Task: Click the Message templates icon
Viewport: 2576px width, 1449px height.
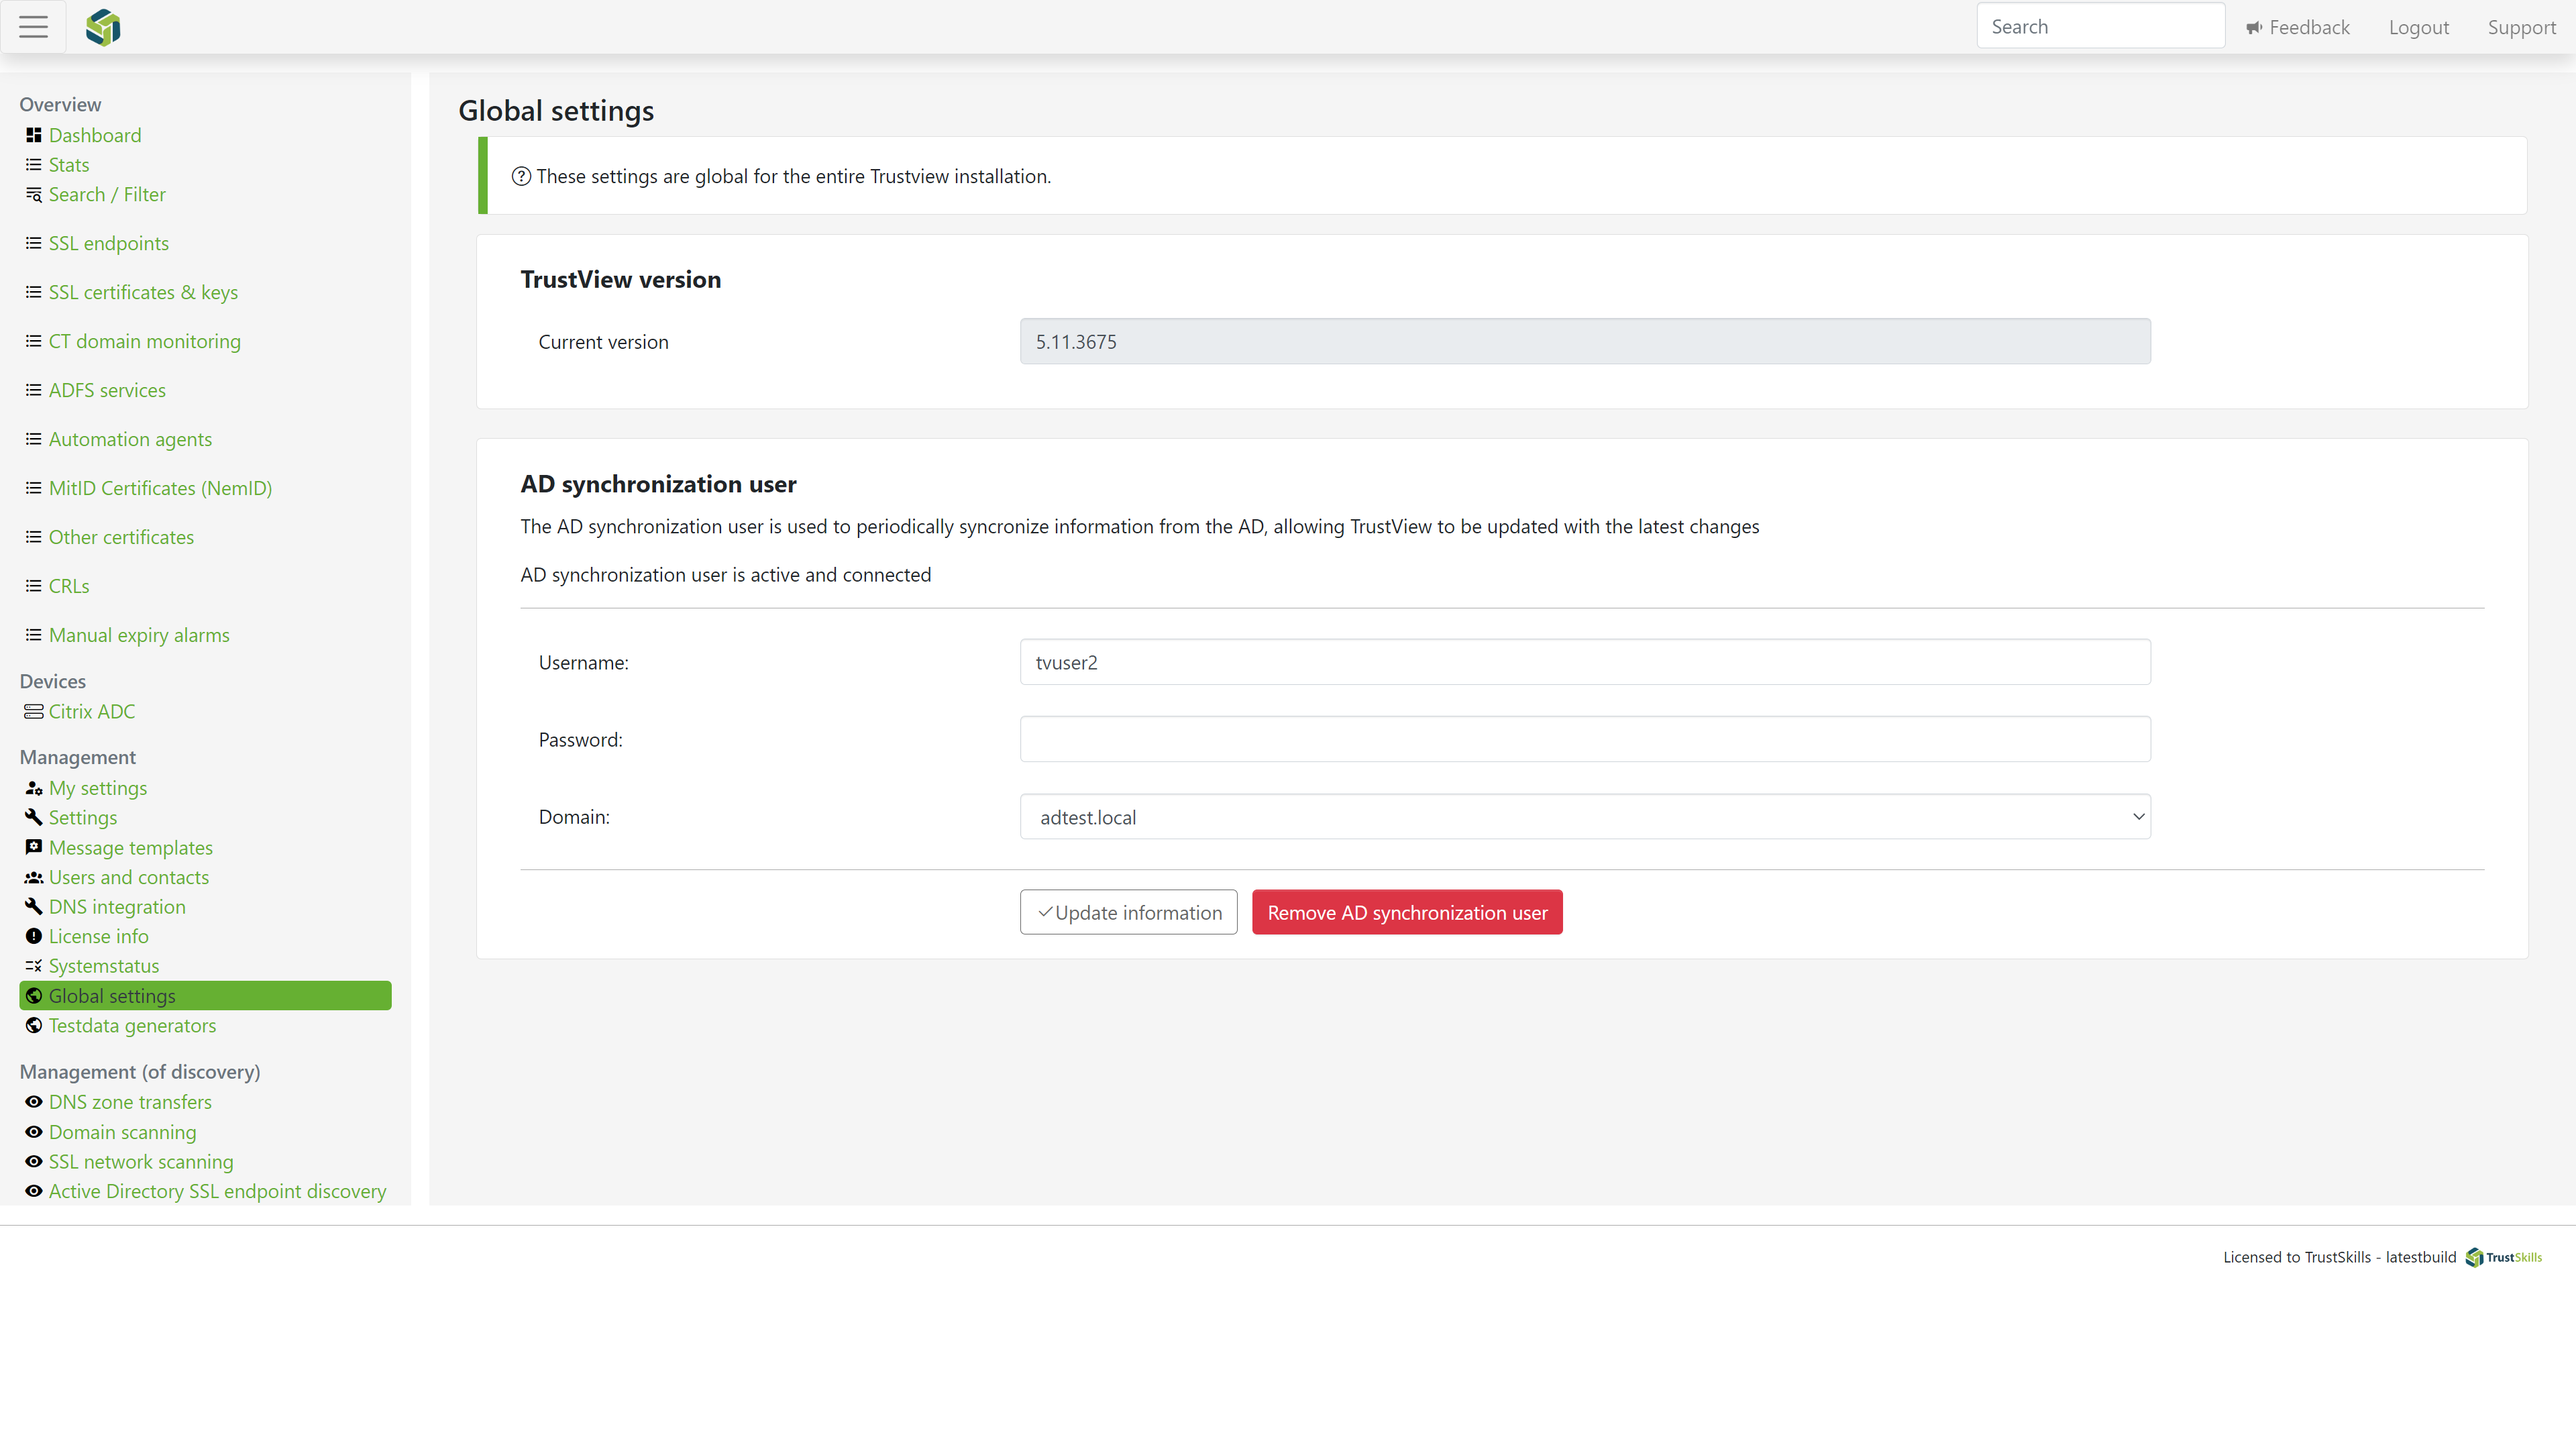Action: [34, 847]
